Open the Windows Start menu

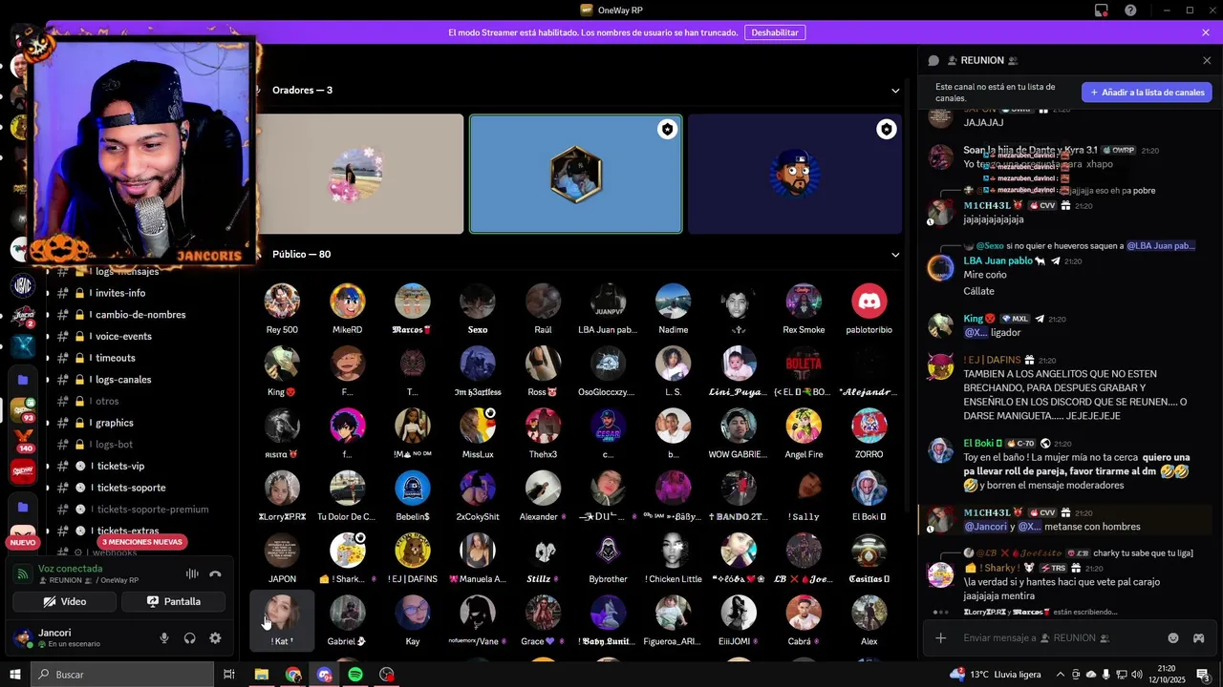[14, 675]
